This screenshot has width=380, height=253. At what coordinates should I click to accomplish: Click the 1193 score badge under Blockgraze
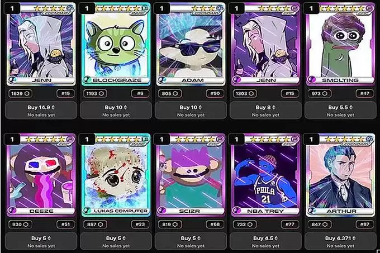(x=95, y=93)
